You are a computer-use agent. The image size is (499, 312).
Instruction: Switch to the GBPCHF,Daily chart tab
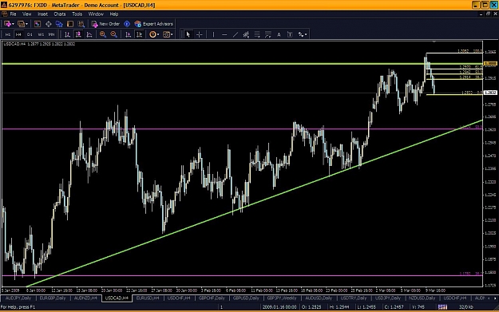(212, 298)
